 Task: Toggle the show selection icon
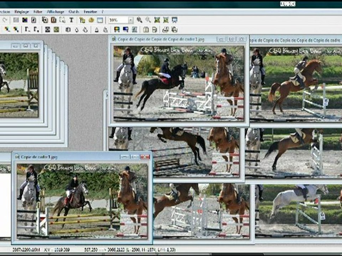62,20
